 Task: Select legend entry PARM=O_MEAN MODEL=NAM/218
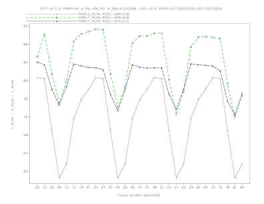(x=103, y=14)
